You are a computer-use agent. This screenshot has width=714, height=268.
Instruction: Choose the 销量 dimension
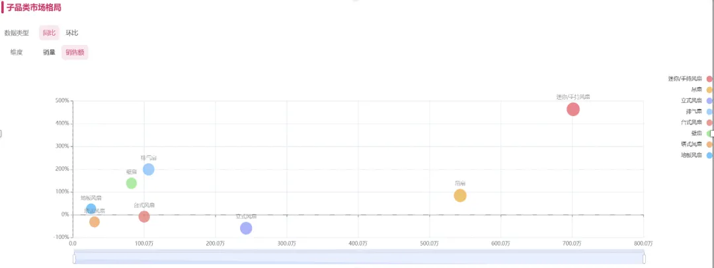49,52
